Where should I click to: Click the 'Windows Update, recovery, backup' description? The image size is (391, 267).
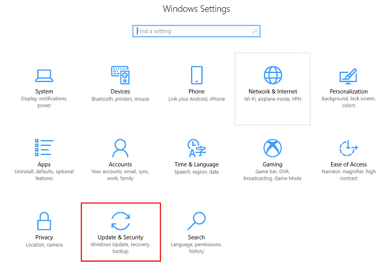(120, 248)
